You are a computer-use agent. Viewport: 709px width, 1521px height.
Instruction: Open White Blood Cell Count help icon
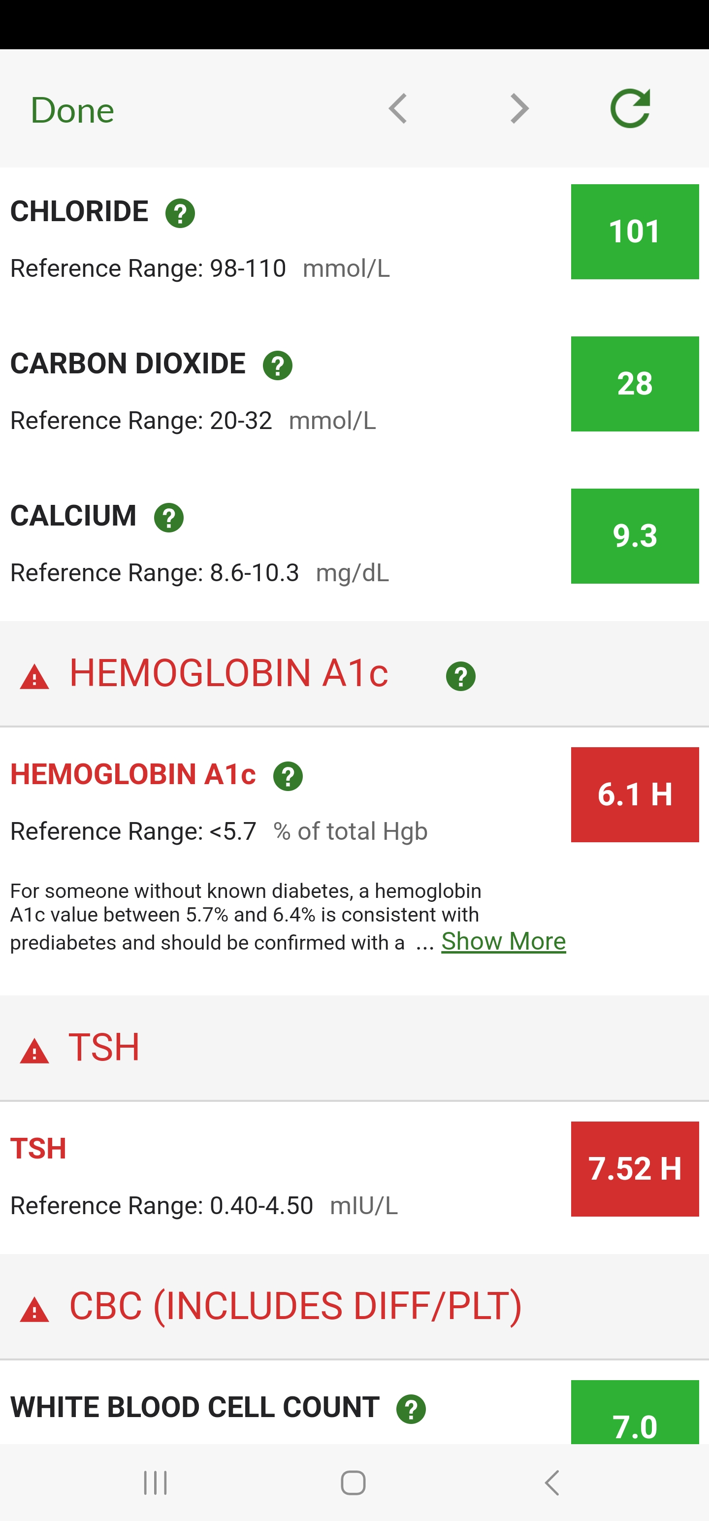pos(411,1409)
